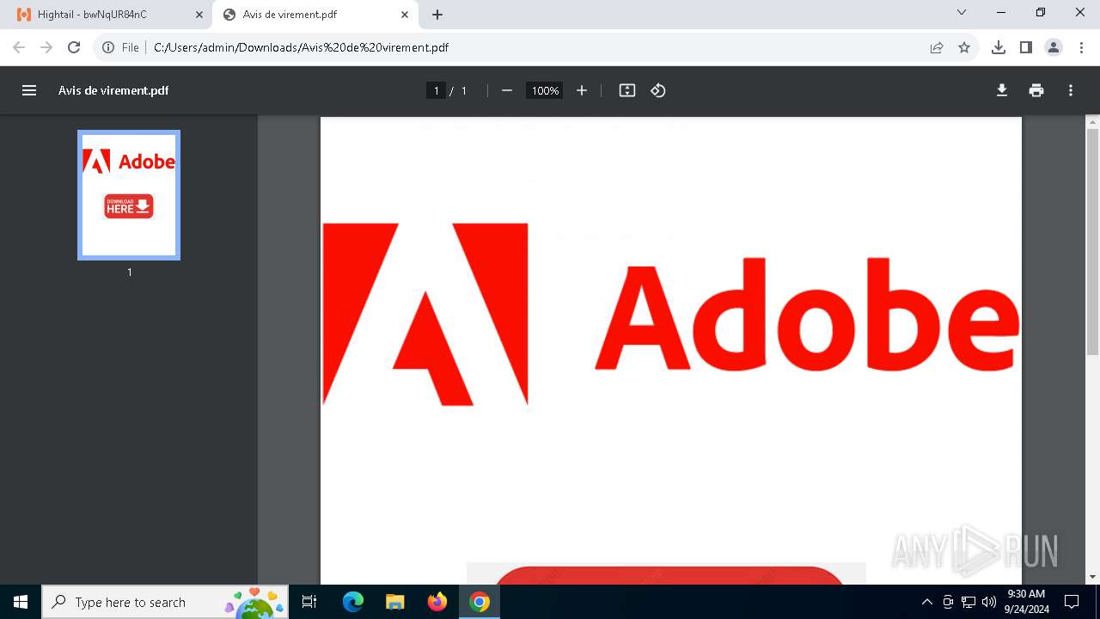The height and width of the screenshot is (619, 1100).
Task: Reload the current page
Action: 74,47
